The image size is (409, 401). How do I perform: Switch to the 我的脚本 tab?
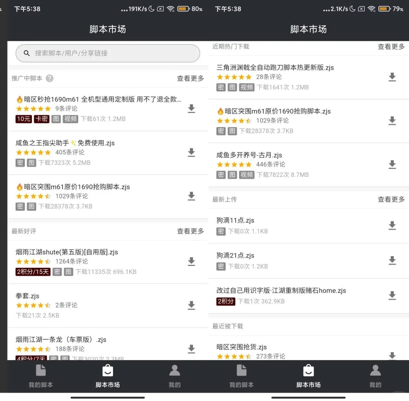coord(40,377)
